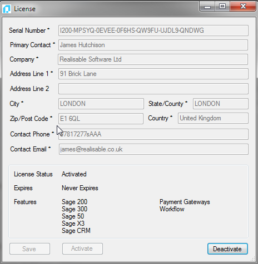The image size is (258, 264).
Task: Close the License window
Action: pyautogui.click(x=244, y=7)
